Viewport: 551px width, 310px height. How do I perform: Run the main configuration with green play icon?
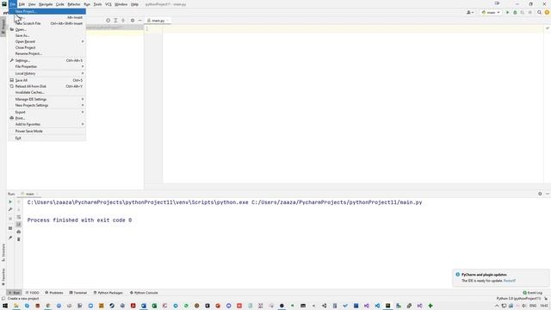click(x=507, y=12)
